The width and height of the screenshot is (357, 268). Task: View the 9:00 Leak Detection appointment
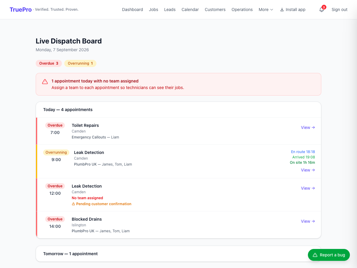(308, 170)
